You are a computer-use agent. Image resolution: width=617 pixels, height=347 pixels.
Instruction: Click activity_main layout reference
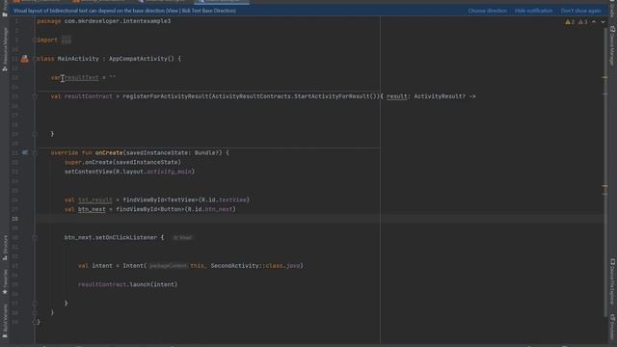pyautogui.click(x=169, y=172)
